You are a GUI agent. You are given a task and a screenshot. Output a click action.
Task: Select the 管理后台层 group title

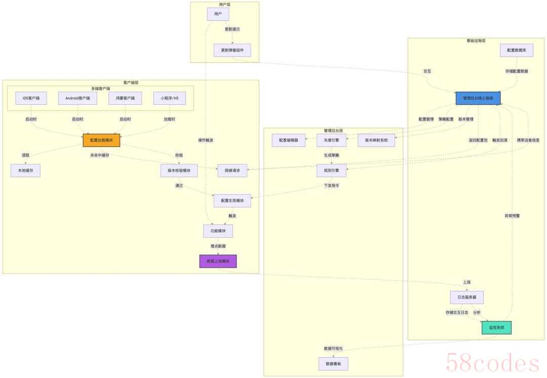click(333, 131)
